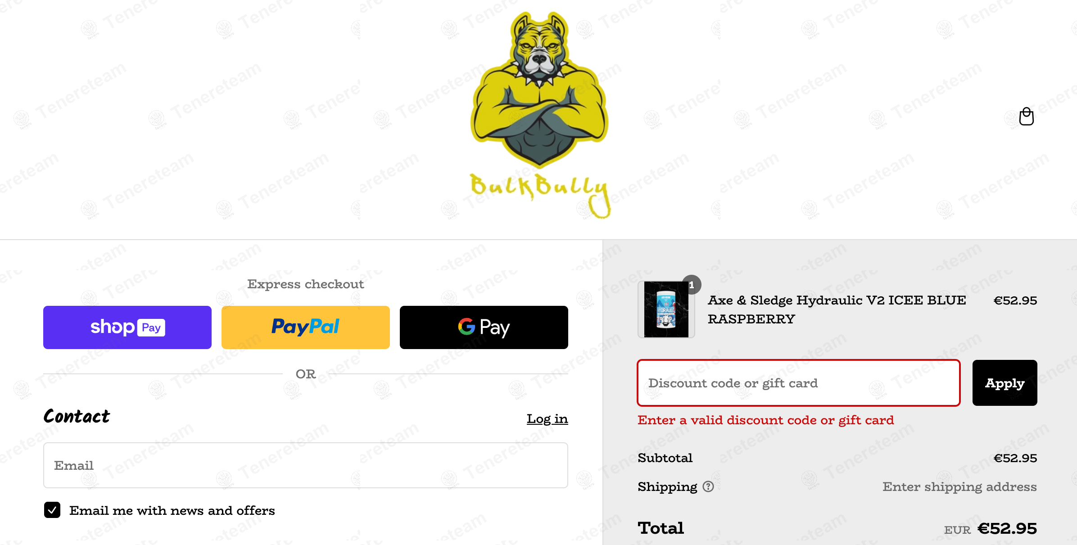The image size is (1077, 545).
Task: Open the shopping bag cart icon
Action: click(1026, 117)
